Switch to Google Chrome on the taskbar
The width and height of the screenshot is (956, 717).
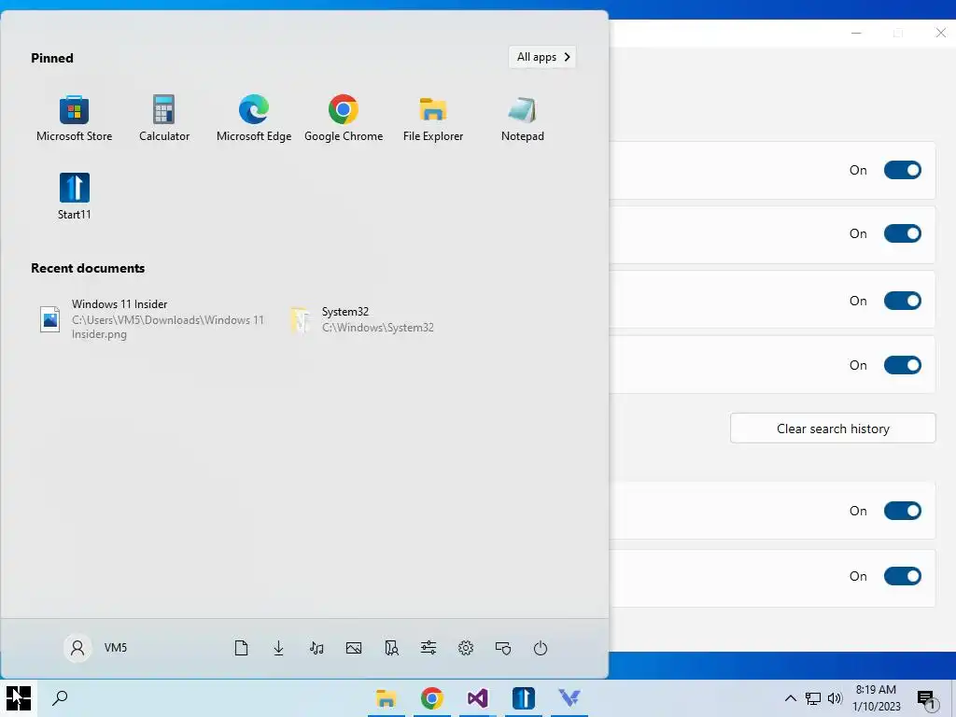tap(431, 698)
